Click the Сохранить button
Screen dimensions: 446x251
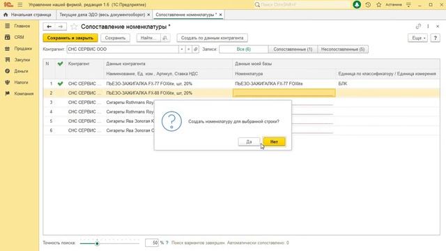point(115,38)
